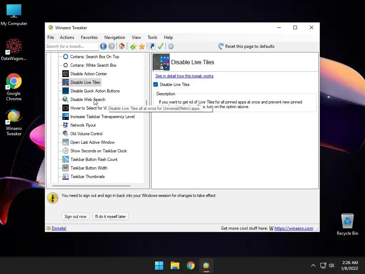Open settings gear icon in toolbar
The width and height of the screenshot is (365, 274).
(x=171, y=46)
